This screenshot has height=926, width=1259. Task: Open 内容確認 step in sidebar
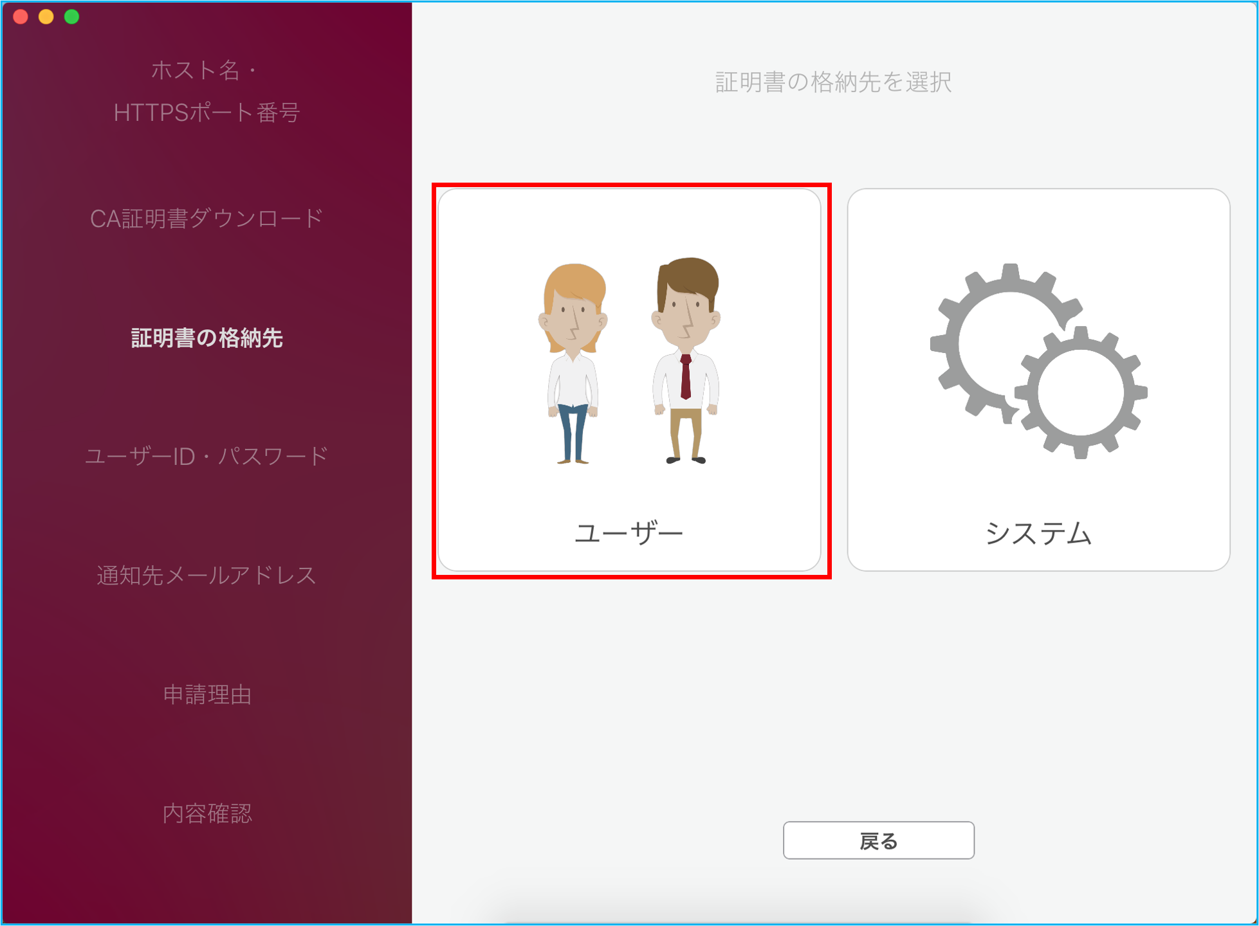207,813
